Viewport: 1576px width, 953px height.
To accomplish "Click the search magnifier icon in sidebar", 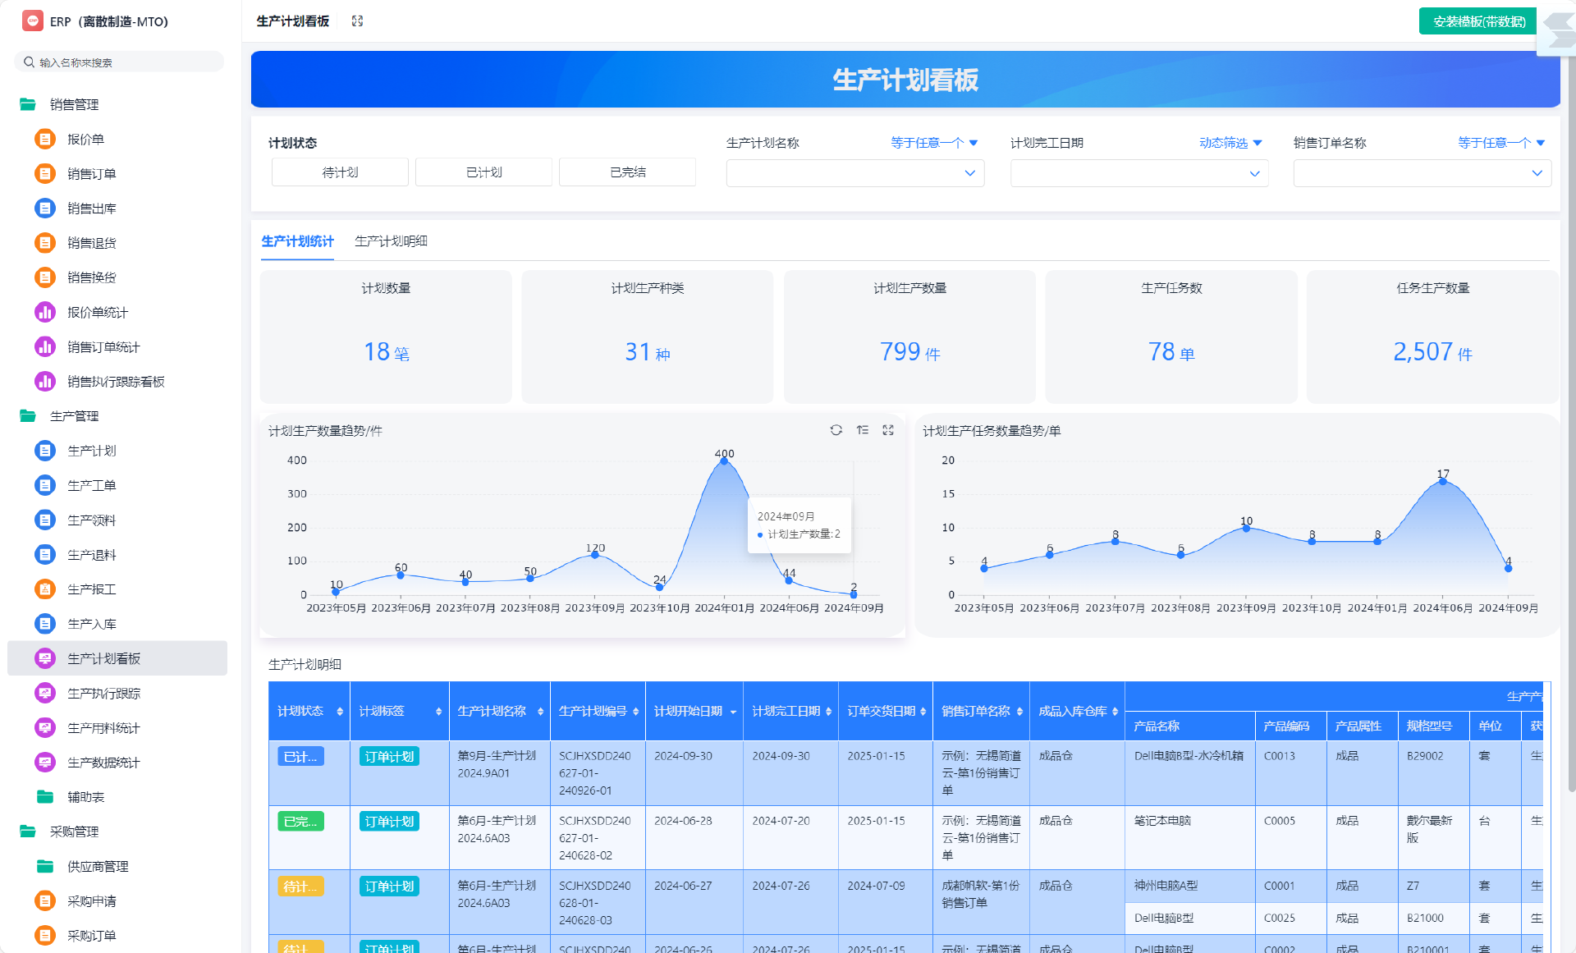I will pos(30,62).
